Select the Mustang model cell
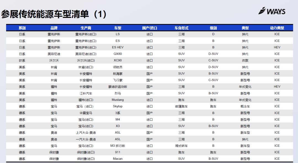Screen dimensions: 298x163 point(118,100)
